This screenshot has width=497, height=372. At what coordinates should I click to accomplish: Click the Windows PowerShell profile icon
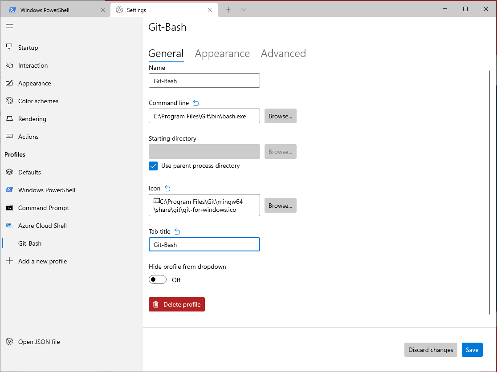coord(9,190)
